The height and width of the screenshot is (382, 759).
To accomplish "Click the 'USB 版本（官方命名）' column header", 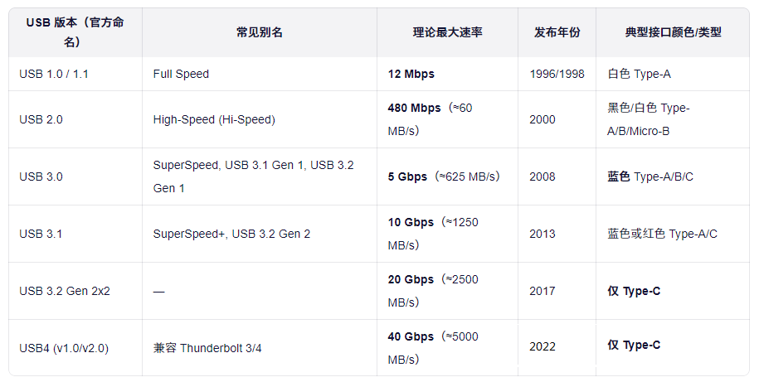I will pyautogui.click(x=75, y=32).
